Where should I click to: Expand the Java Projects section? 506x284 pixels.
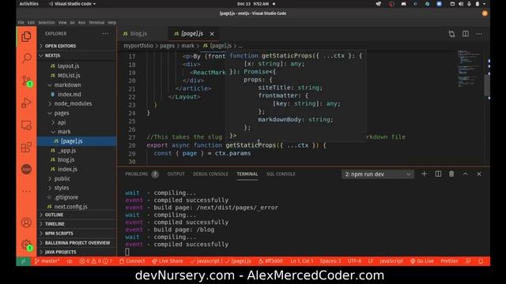[77, 252]
